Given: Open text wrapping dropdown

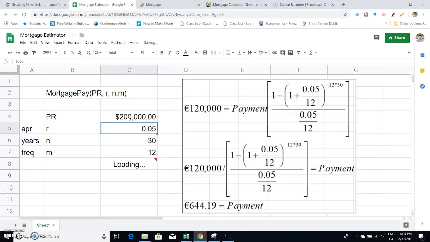Looking at the screenshot, I should coord(252,52).
